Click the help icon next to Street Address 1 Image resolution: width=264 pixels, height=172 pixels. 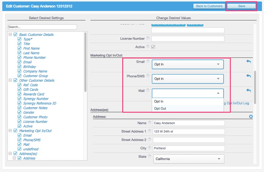point(150,131)
